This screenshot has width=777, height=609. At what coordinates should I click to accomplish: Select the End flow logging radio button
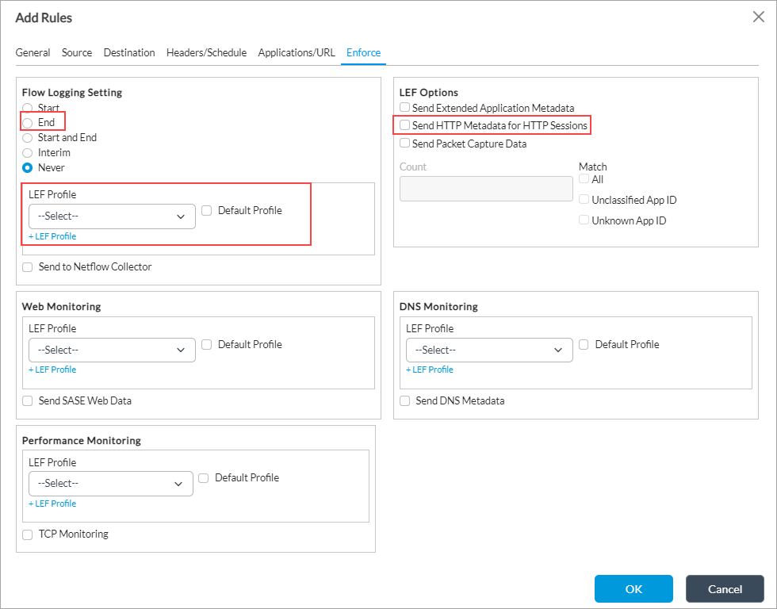28,123
